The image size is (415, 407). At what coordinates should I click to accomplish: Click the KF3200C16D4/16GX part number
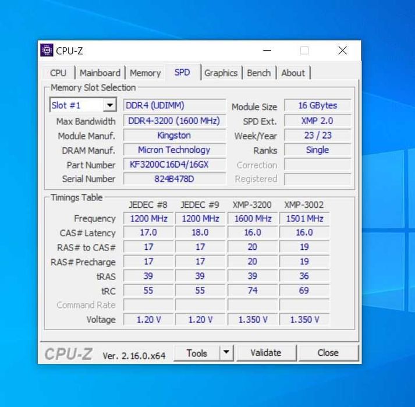click(175, 164)
